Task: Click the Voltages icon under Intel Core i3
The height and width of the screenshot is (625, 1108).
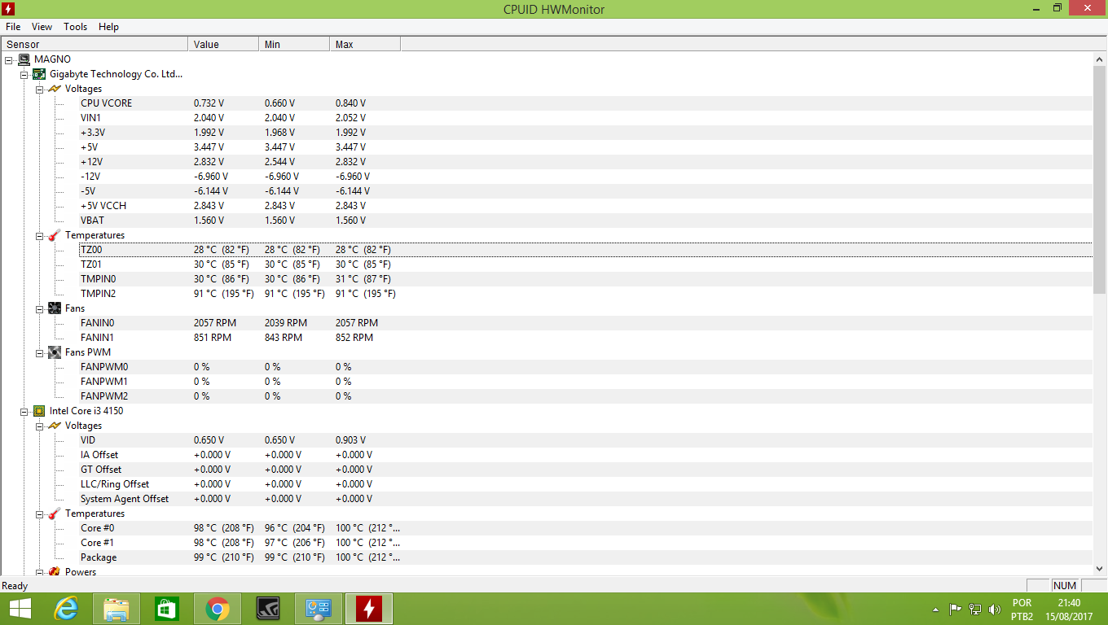Action: pos(55,426)
